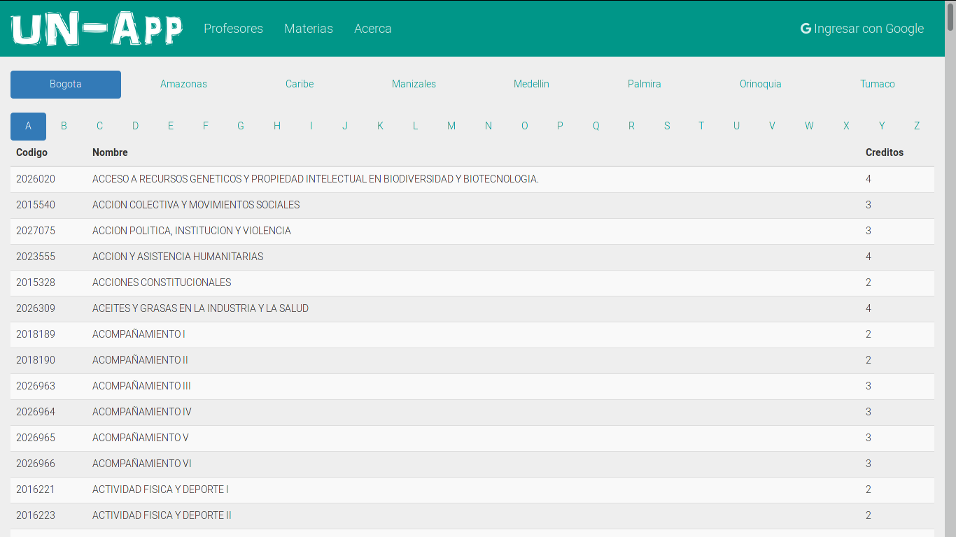Viewport: 956px width, 537px height.
Task: Filter subjects by letter W
Action: point(809,126)
